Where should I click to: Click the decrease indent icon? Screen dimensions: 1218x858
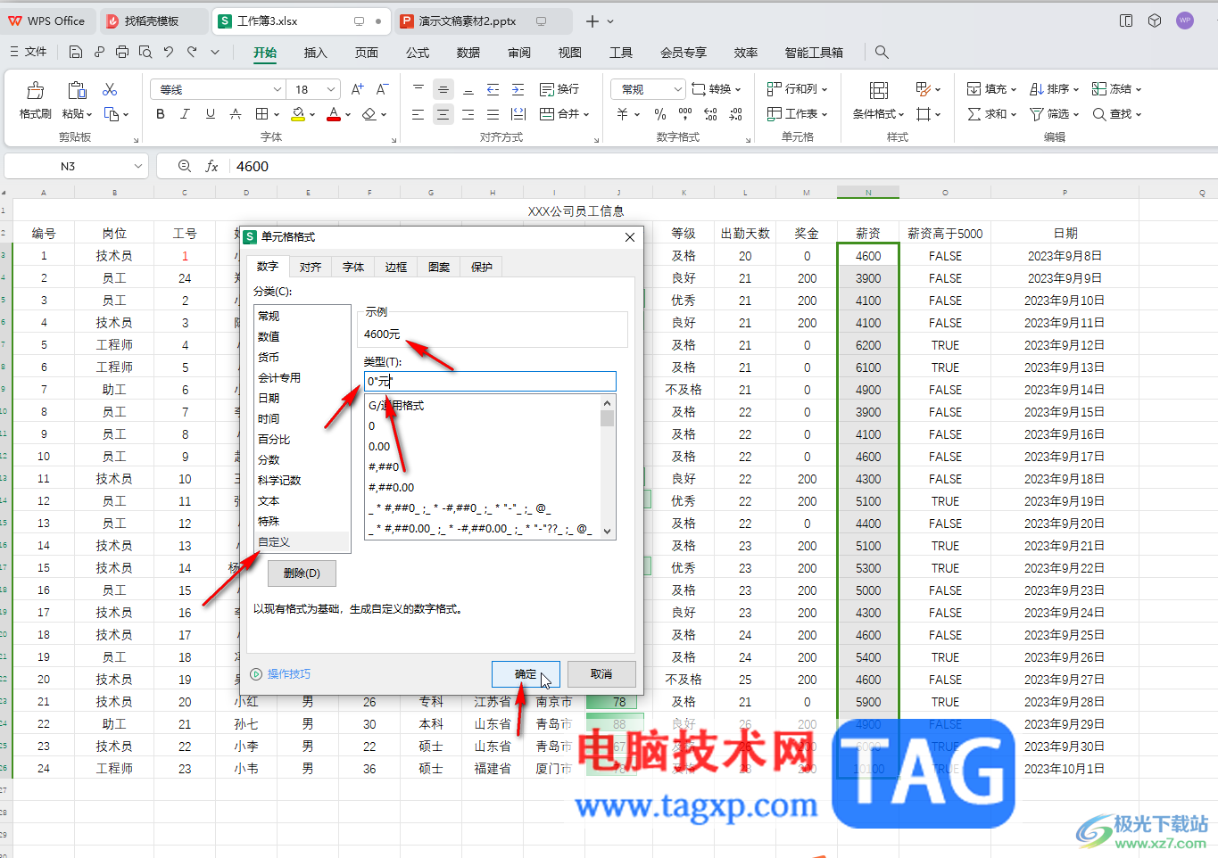click(x=493, y=89)
